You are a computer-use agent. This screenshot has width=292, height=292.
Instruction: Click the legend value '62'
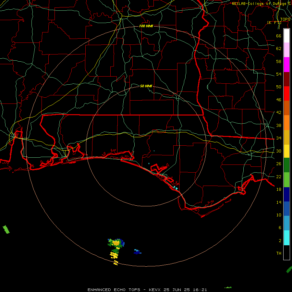point(279,49)
